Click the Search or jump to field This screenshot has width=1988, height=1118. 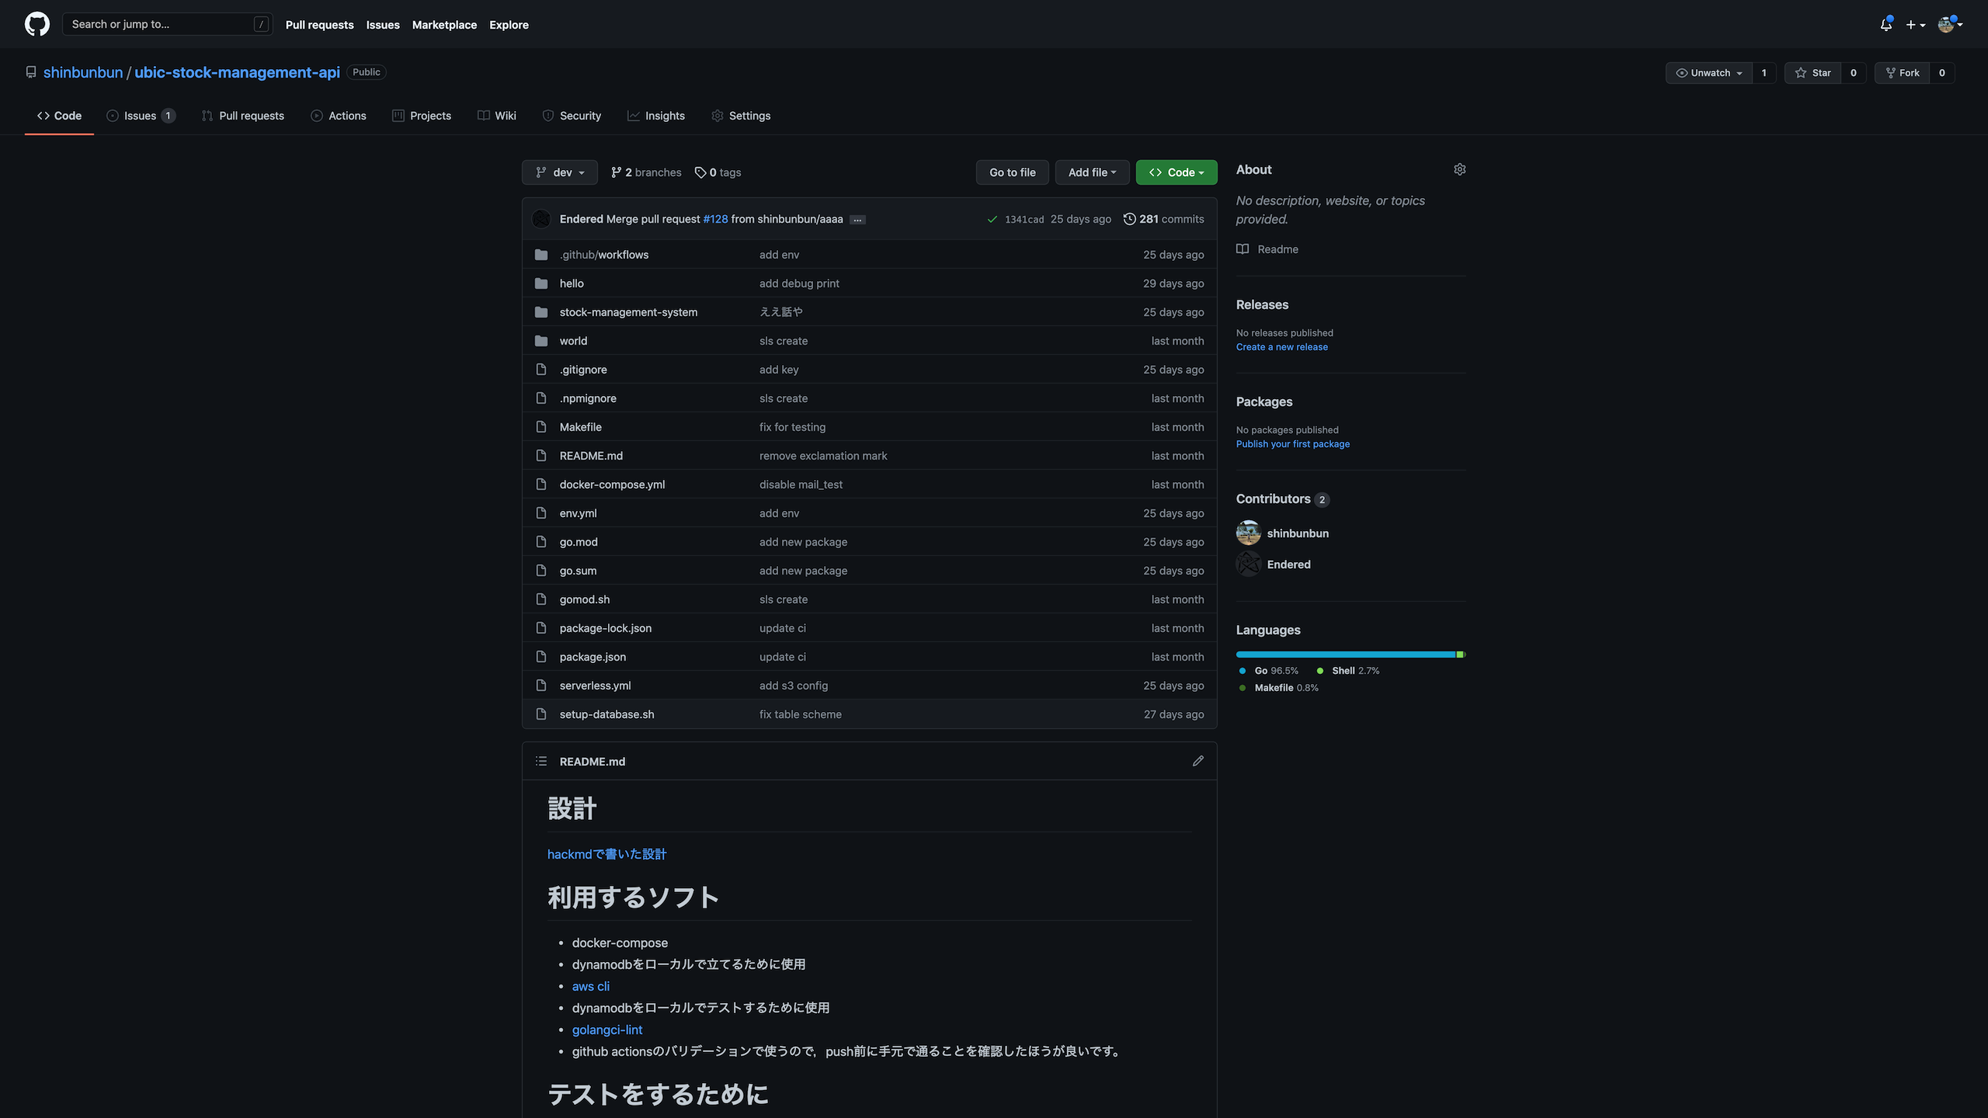159,24
